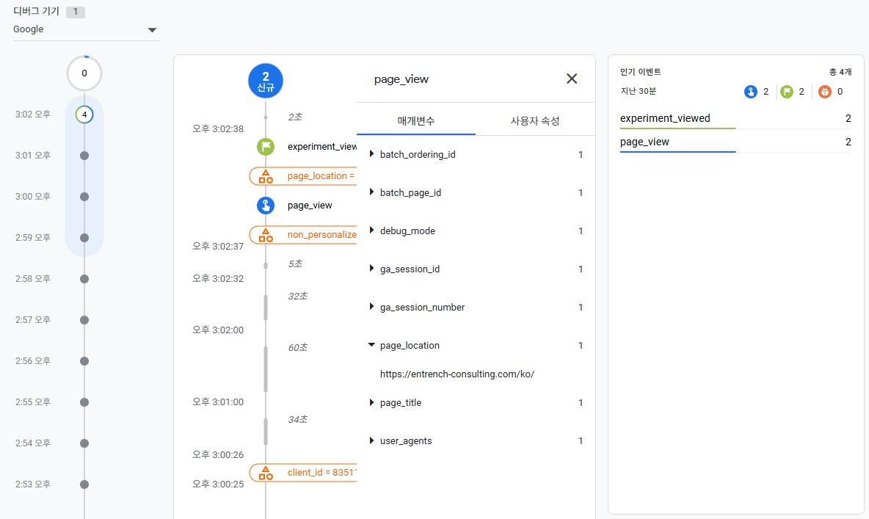Viewport: 869px width, 519px height.
Task: Click the green flag experiment_viewed event icon
Action: pos(266,147)
